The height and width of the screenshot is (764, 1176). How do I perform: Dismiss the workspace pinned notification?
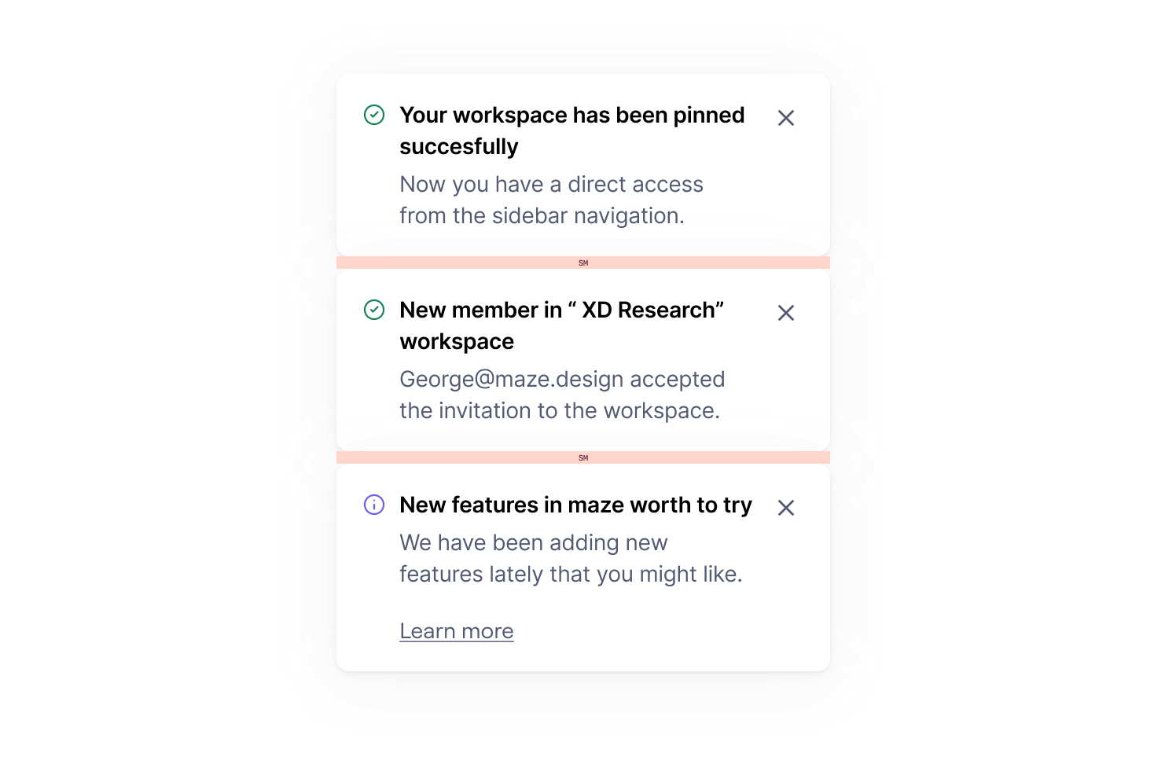click(x=785, y=118)
